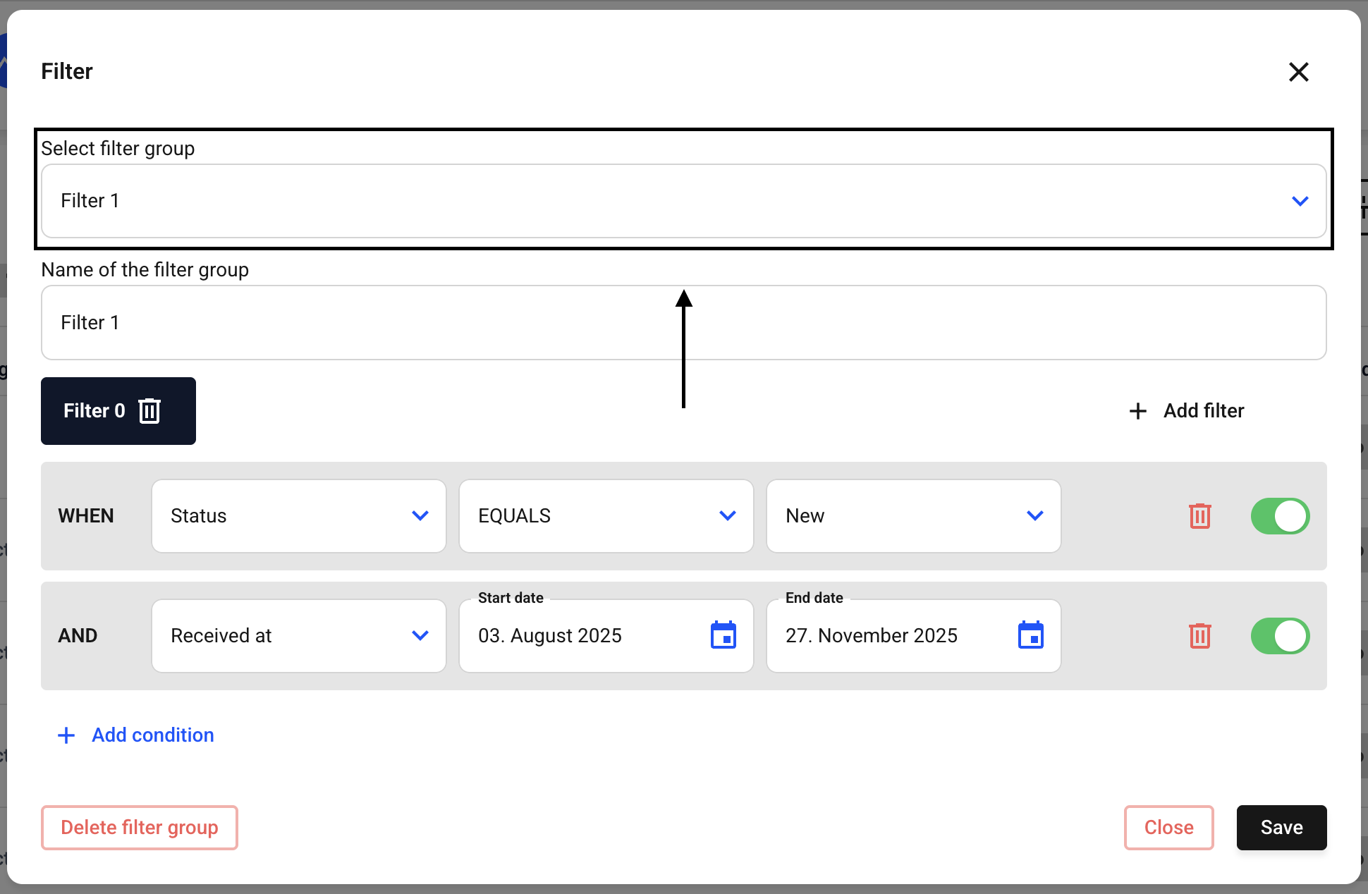1368x894 pixels.
Task: Click the plus icon beside Add filter
Action: pos(1137,411)
